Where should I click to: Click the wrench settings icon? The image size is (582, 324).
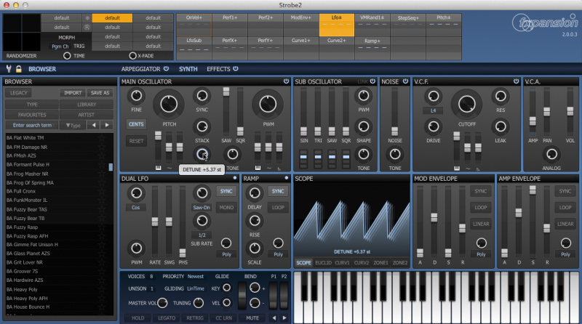point(9,69)
